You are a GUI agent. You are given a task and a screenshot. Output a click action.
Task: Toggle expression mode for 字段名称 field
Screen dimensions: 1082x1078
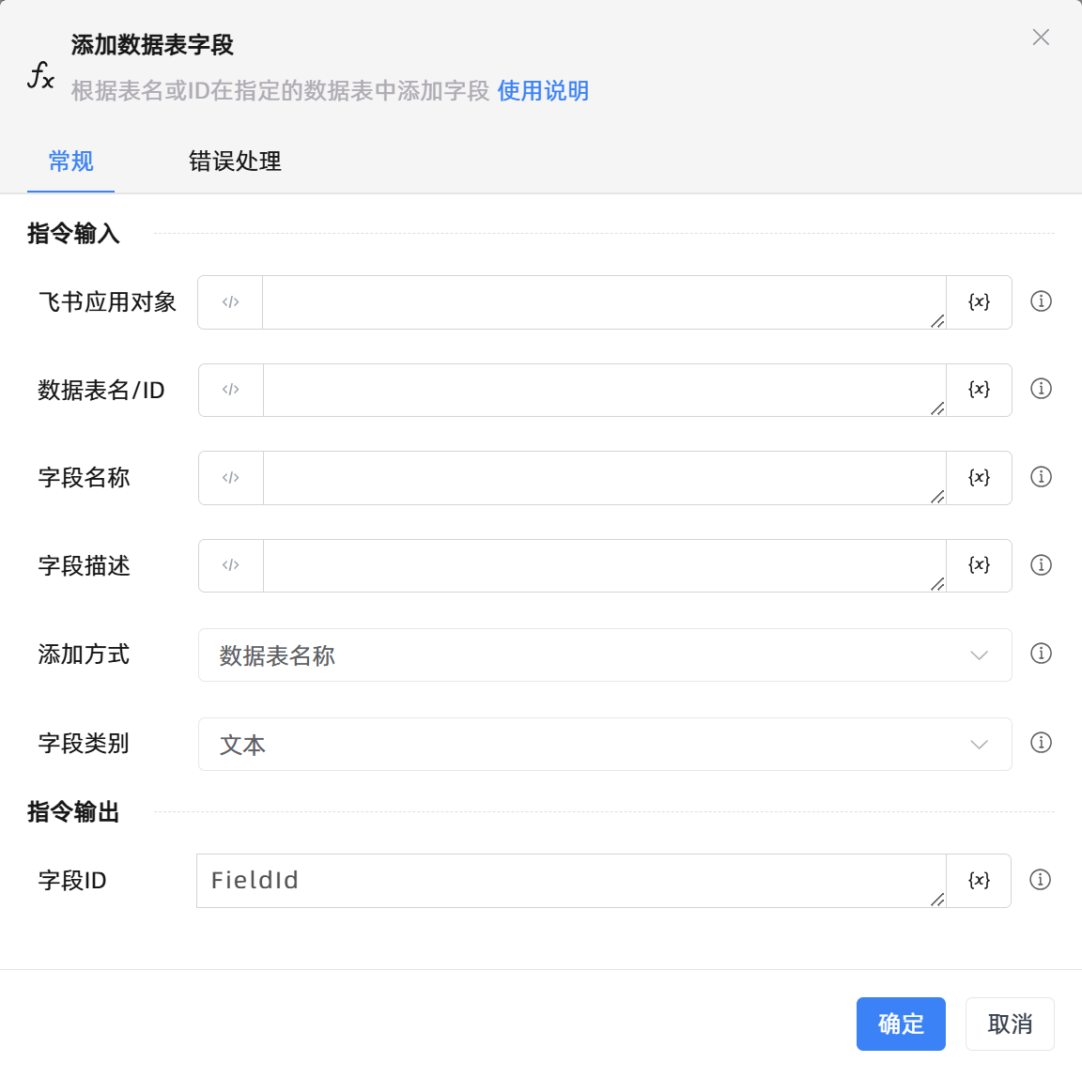point(230,477)
